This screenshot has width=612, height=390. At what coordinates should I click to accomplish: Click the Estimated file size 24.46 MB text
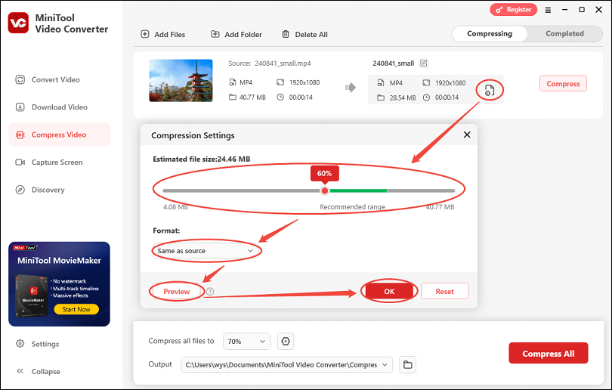202,159
